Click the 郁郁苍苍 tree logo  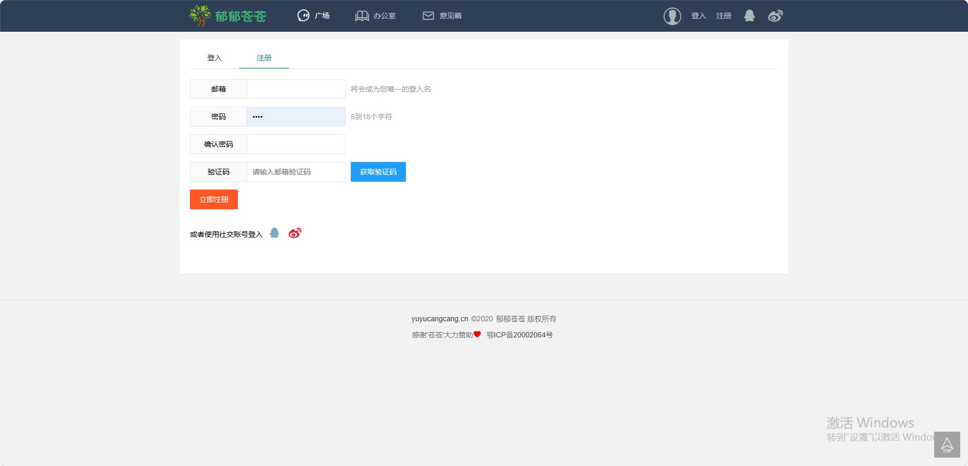(228, 16)
